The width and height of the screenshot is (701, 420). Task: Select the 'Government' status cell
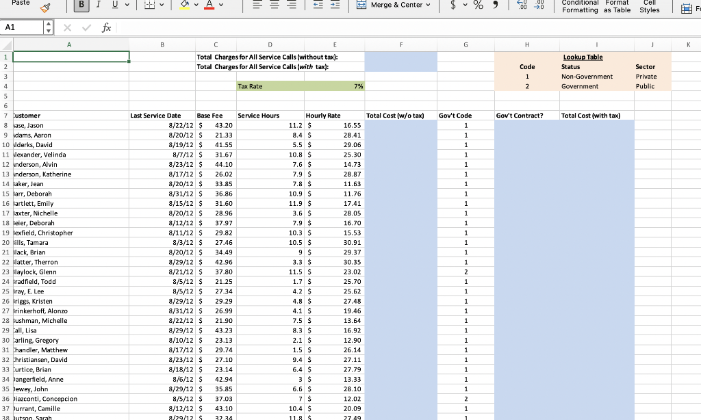click(x=597, y=86)
